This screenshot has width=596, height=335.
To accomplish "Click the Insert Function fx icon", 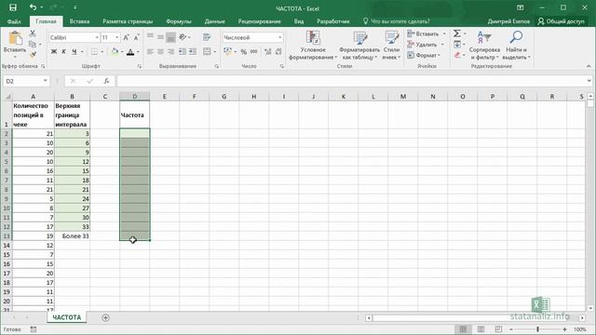I will click(106, 81).
